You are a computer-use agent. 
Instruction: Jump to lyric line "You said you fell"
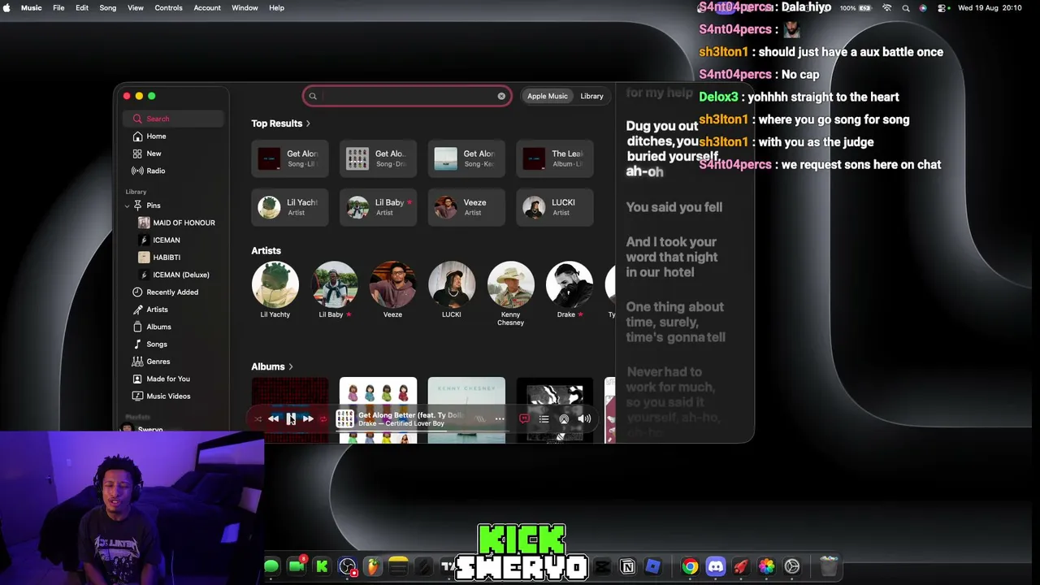coord(674,207)
